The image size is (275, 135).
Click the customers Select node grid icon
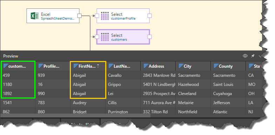coord(105,37)
